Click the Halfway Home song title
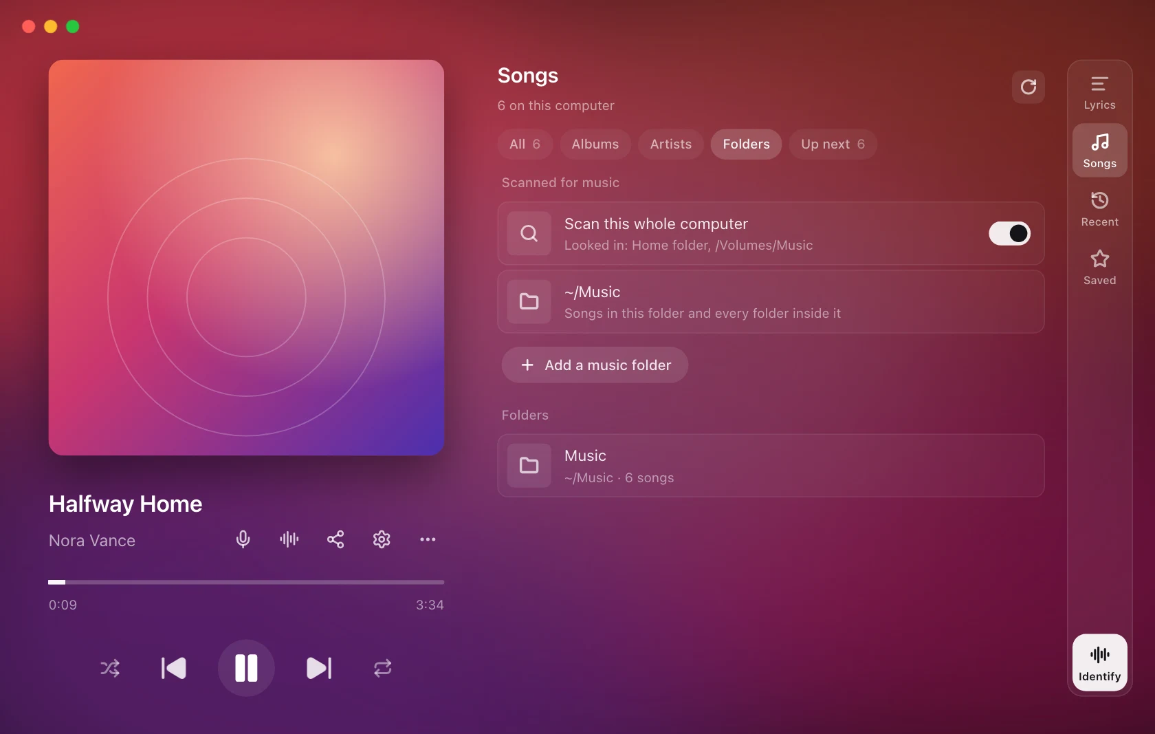 tap(125, 504)
